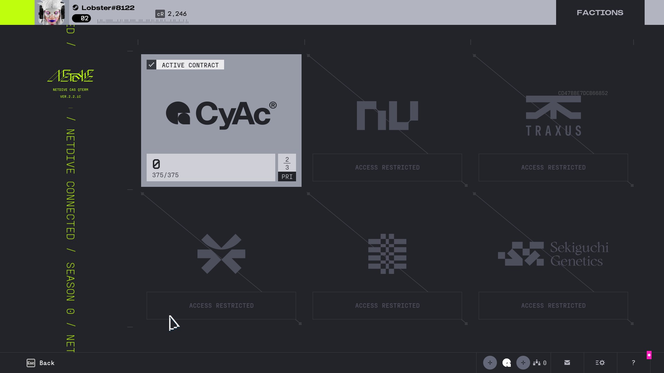This screenshot has height=373, width=664.
Task: Go back using the Back label
Action: [x=47, y=363]
